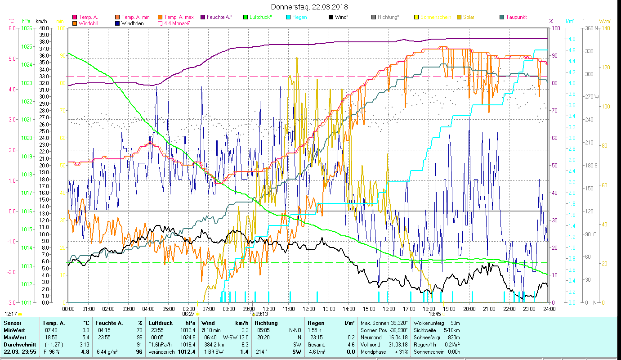Screen dimensions: 621x360
Task: Select the 'MaxWert' row label
Action: [15, 337]
